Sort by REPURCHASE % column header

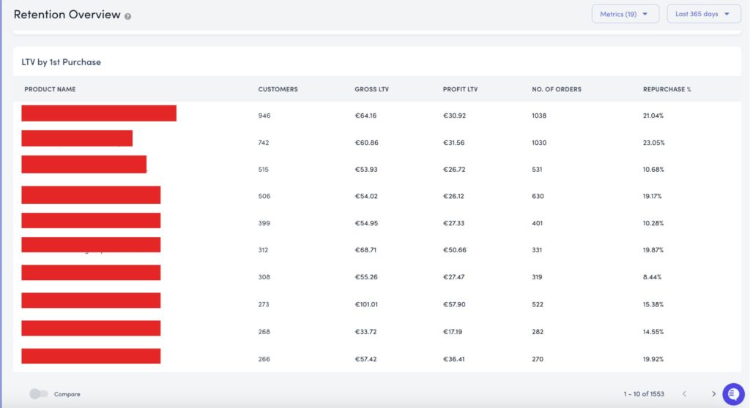(x=667, y=89)
